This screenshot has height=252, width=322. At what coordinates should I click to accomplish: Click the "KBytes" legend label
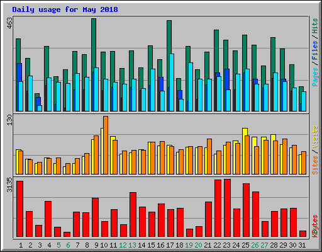click(315, 226)
